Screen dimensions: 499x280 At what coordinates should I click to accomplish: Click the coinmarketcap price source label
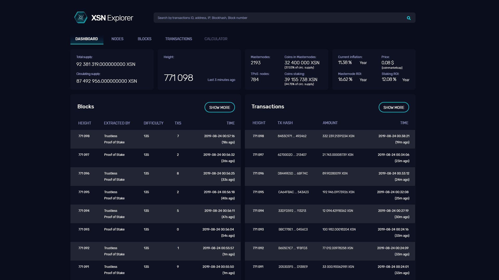click(392, 68)
